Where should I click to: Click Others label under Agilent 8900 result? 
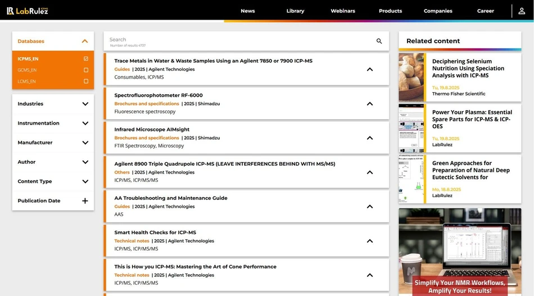coord(122,172)
